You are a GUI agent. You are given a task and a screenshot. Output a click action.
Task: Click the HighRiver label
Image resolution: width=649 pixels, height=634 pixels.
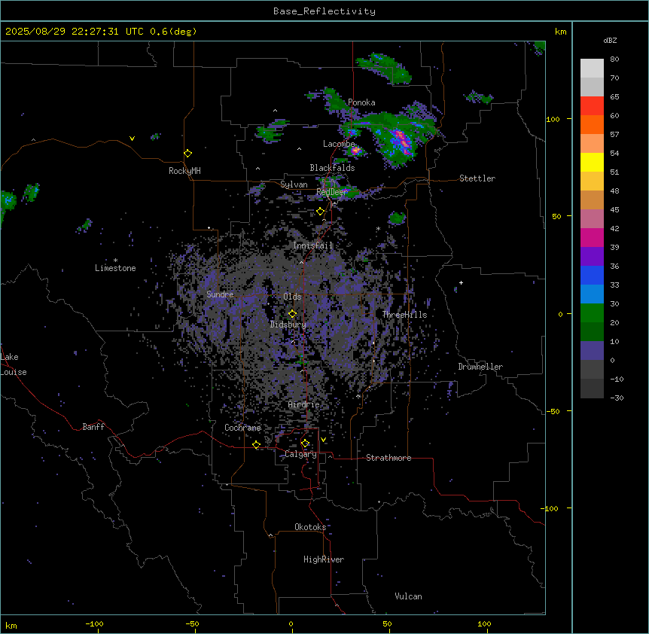coord(324,559)
